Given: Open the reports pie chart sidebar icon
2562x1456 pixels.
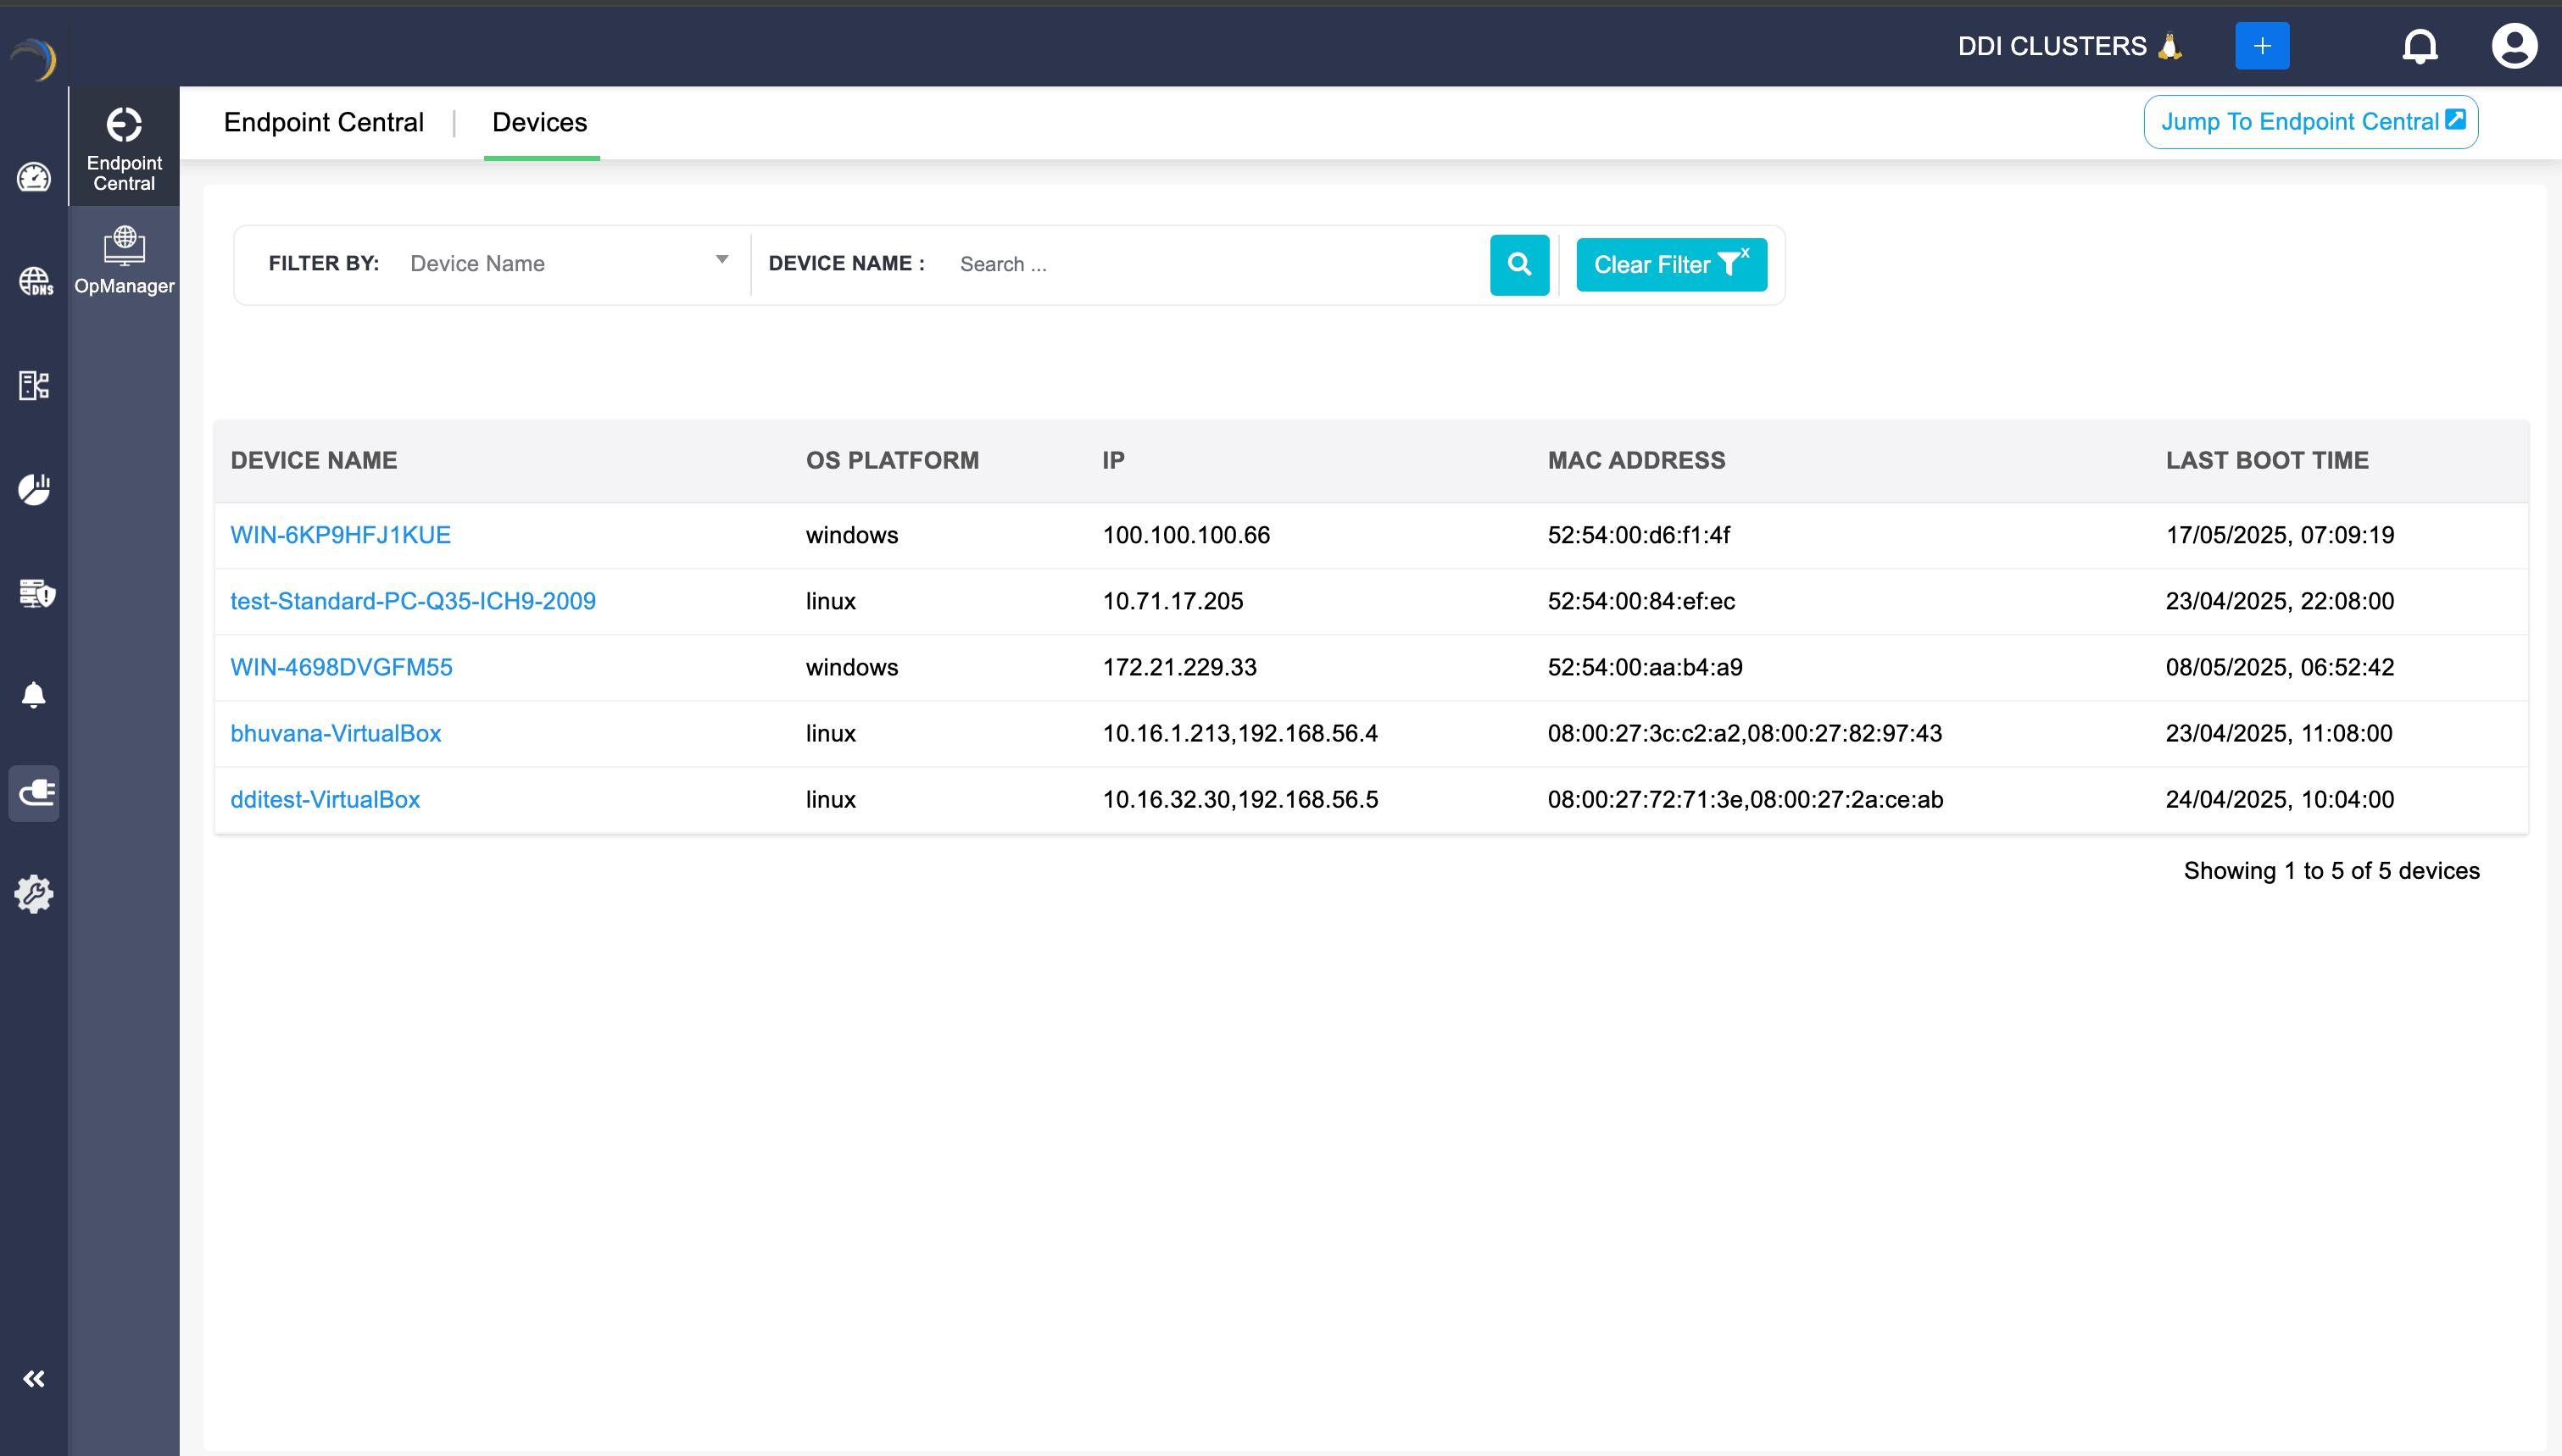Looking at the screenshot, I should click(x=34, y=489).
